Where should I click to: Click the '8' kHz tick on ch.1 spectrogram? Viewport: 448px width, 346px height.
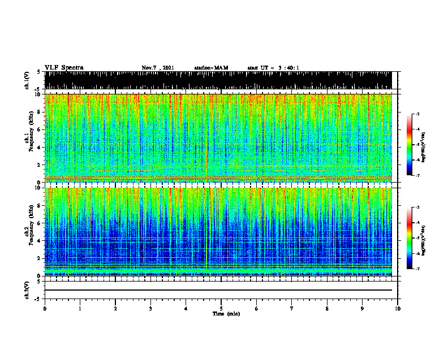coord(40,112)
